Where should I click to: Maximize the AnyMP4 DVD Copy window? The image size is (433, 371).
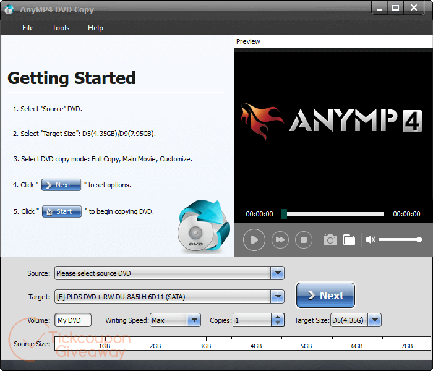pyautogui.click(x=395, y=8)
